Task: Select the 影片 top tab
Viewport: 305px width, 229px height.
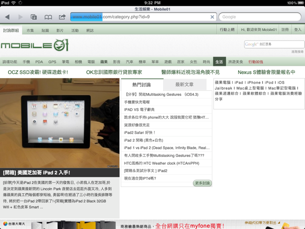Action: click(x=60, y=31)
